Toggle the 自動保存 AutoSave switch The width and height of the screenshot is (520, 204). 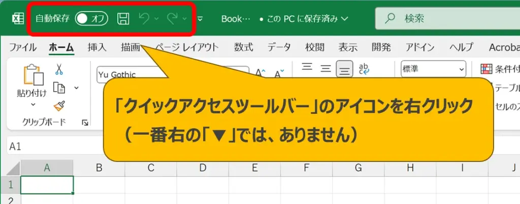(91, 19)
